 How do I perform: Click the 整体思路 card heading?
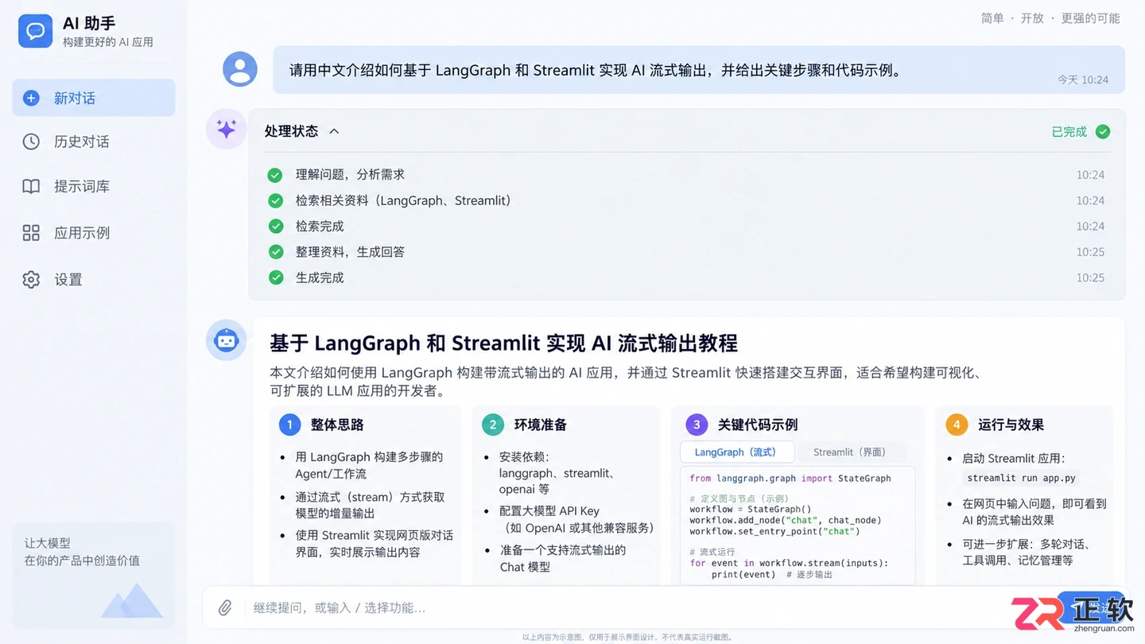(337, 425)
